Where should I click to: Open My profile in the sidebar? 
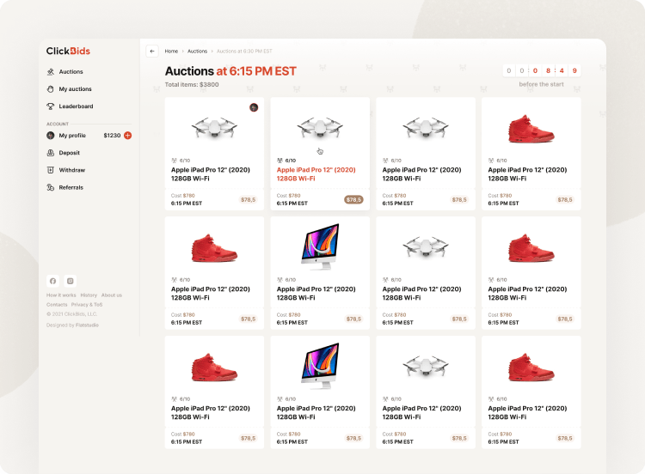72,136
